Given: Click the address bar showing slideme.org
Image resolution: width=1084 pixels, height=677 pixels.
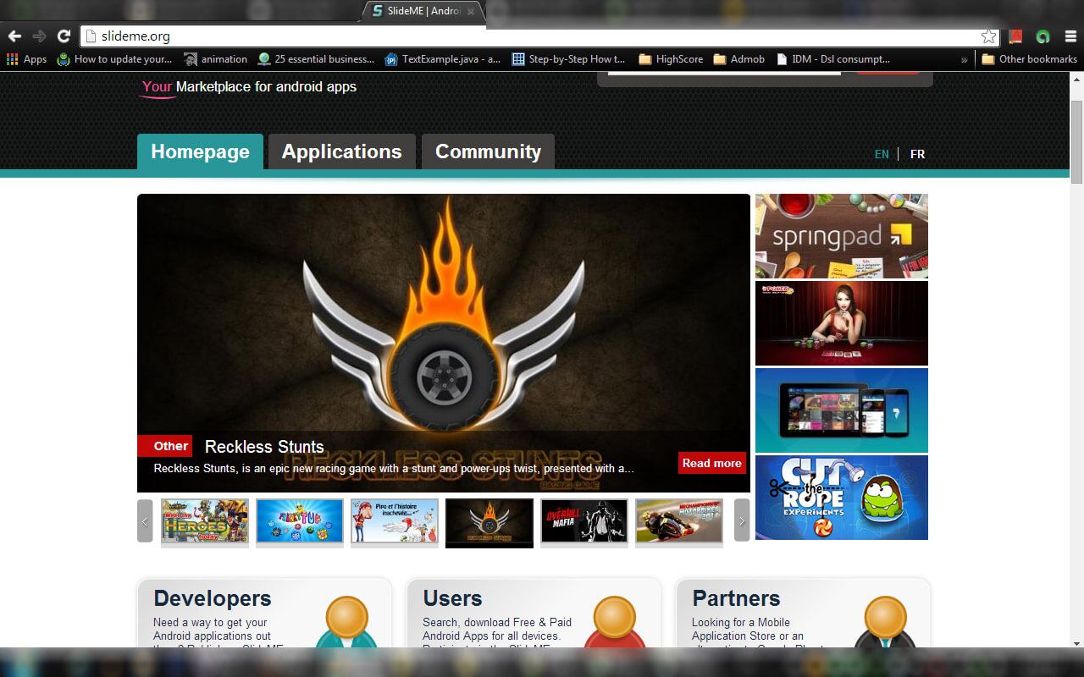Looking at the screenshot, I should (534, 36).
